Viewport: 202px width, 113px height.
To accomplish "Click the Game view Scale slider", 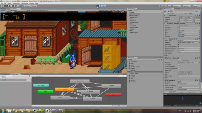I will point(39,10).
